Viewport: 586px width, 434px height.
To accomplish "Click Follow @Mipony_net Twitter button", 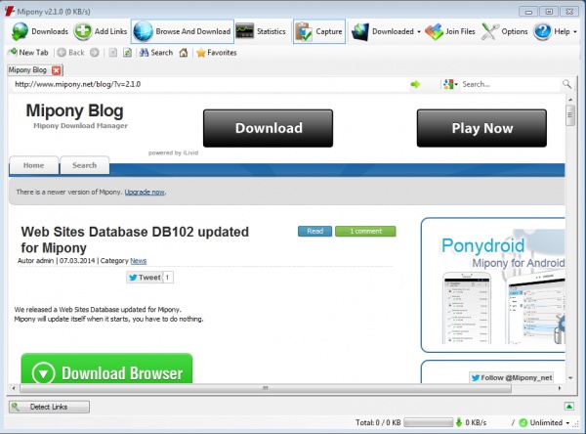I will [512, 377].
